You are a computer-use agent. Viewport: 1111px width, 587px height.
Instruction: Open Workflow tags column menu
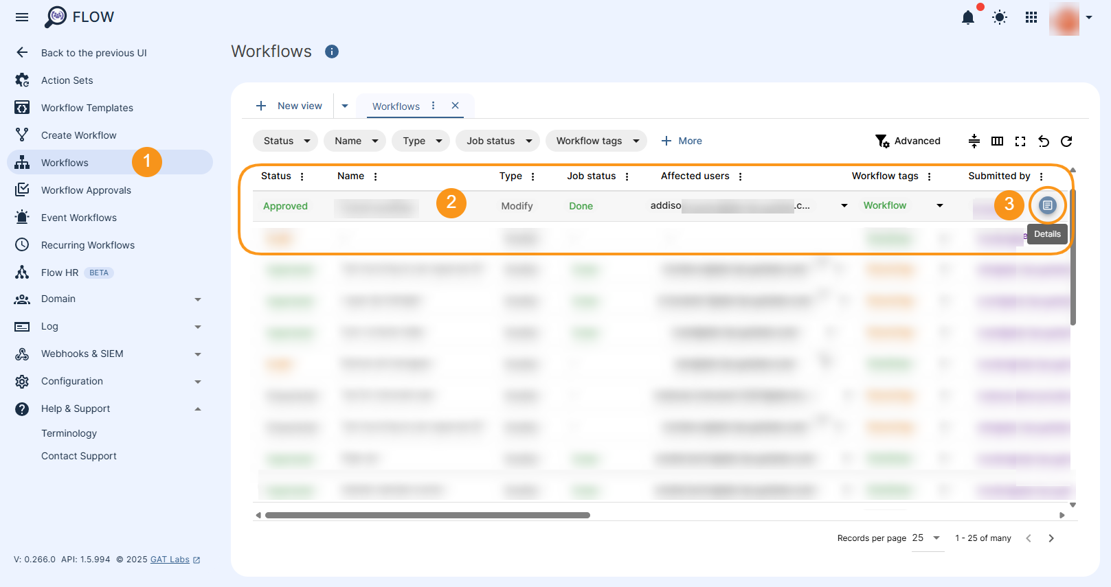pos(929,176)
